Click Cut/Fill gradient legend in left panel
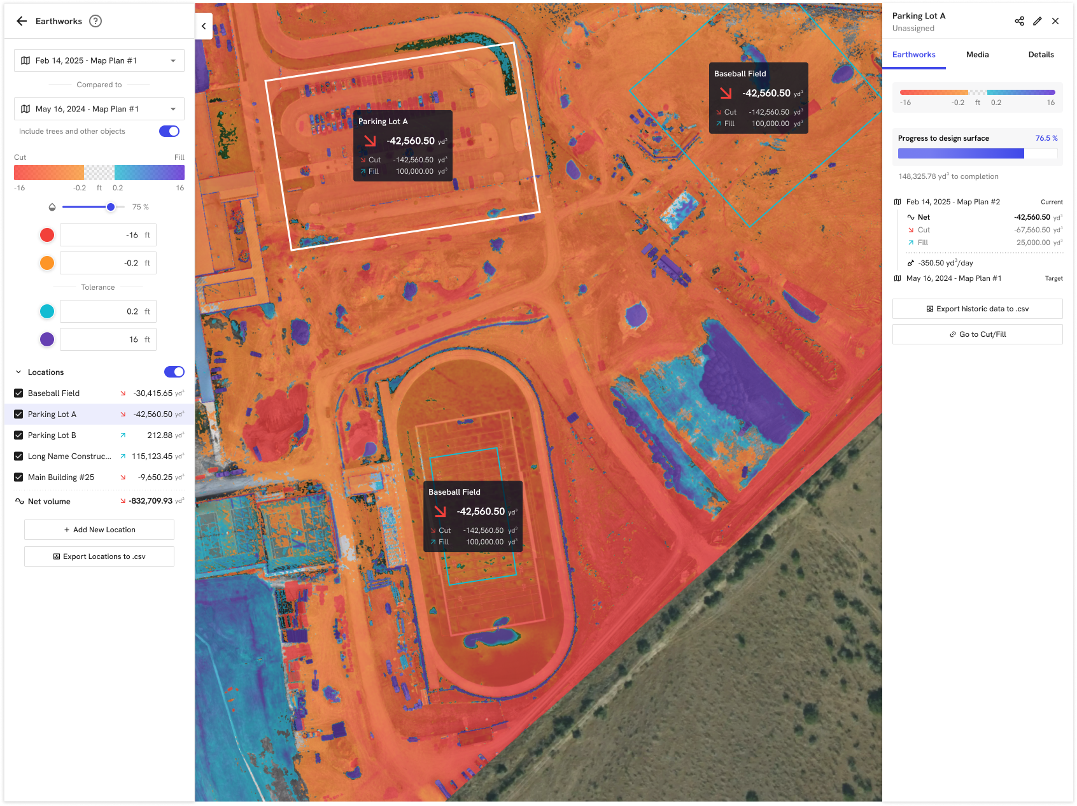1077x806 pixels. point(99,173)
